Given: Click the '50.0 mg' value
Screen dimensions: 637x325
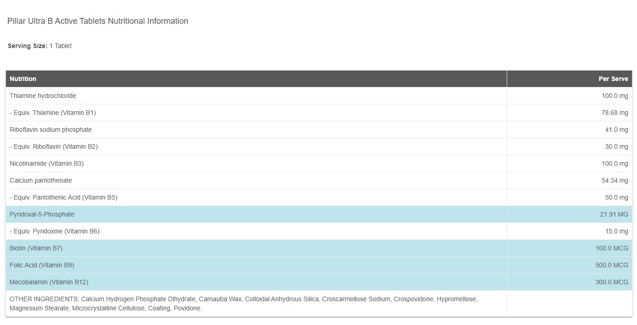Looking at the screenshot, I should pyautogui.click(x=616, y=197).
